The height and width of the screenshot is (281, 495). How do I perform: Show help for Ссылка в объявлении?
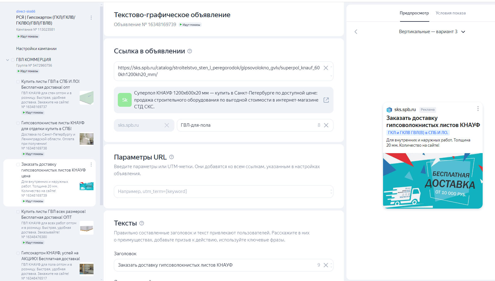190,51
